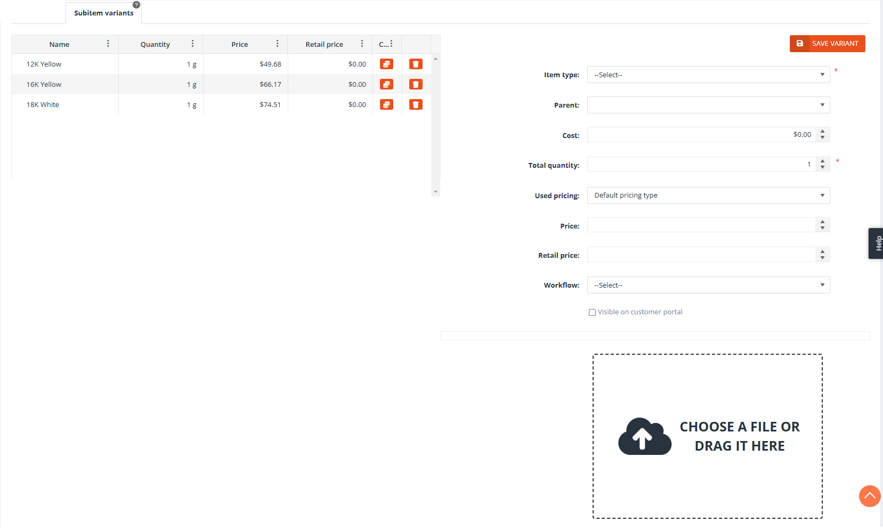Delete the 16K Yellow variant row
This screenshot has width=883, height=530.
[416, 84]
